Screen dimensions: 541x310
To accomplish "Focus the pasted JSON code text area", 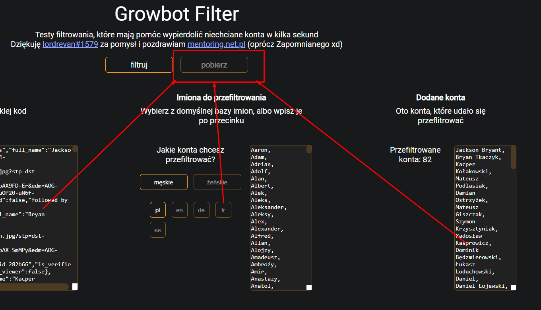I will tap(36, 215).
